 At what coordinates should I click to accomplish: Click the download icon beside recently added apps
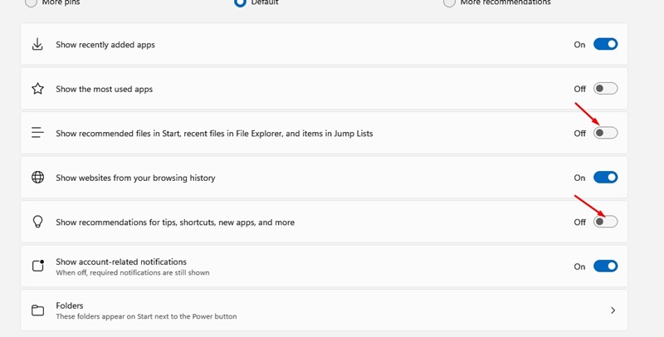37,45
